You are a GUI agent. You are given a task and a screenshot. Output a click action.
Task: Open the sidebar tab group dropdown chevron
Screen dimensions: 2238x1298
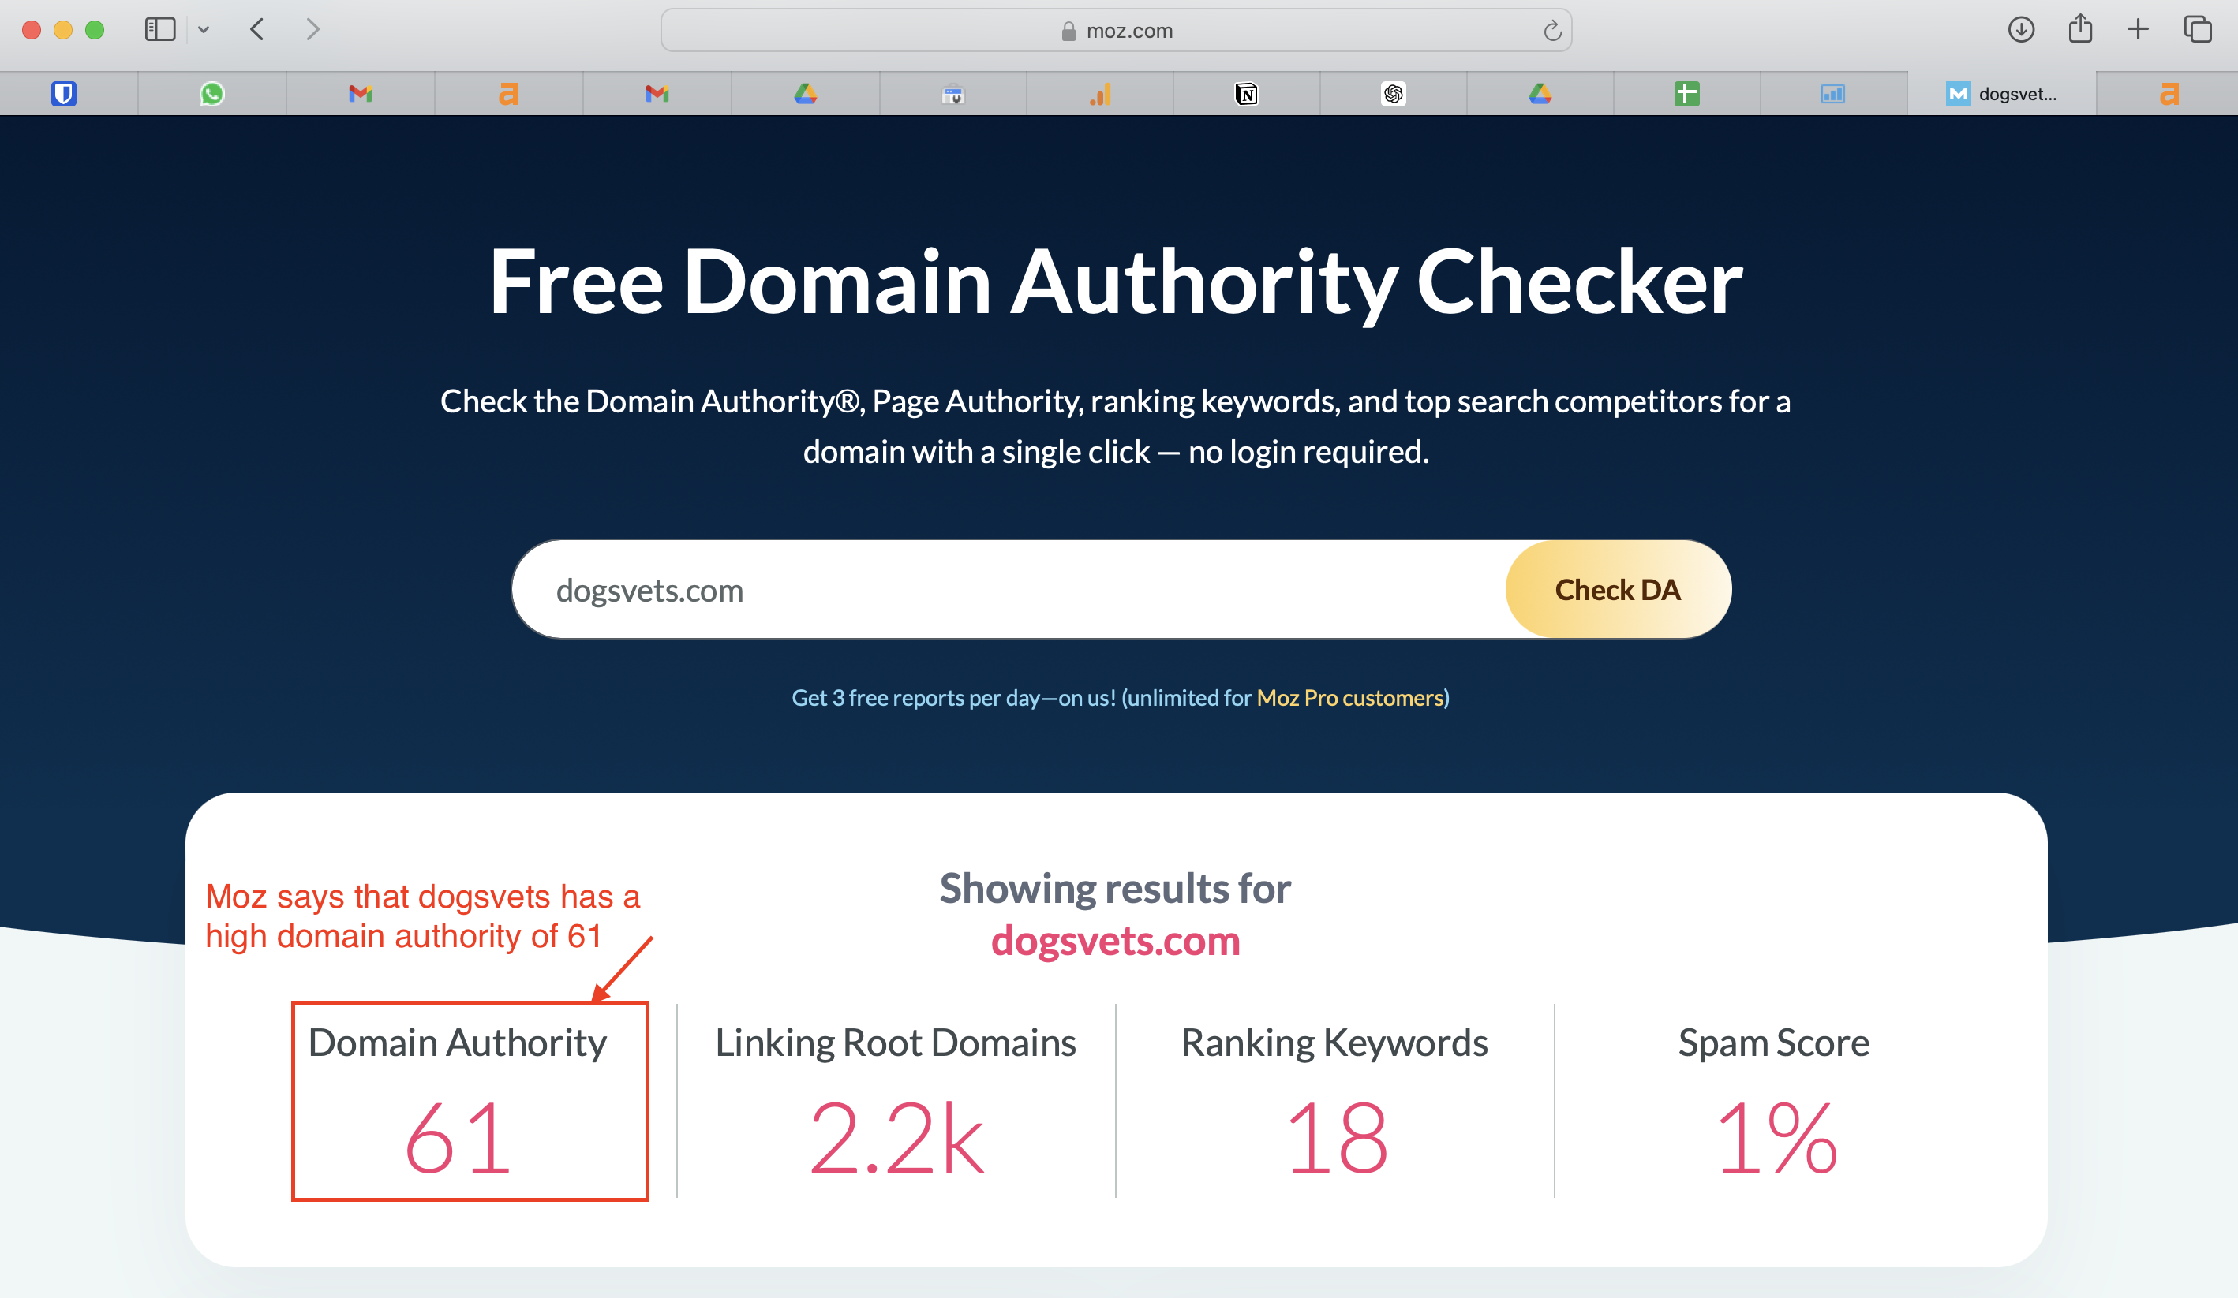click(x=204, y=30)
